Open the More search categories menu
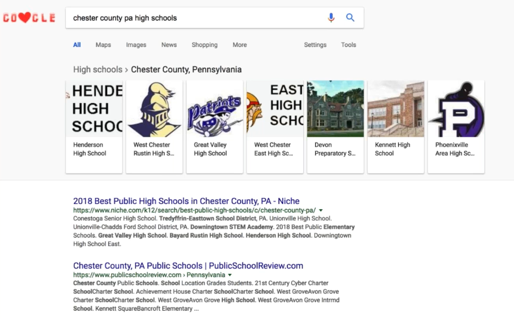Screen dimensions: 514x319 point(239,45)
